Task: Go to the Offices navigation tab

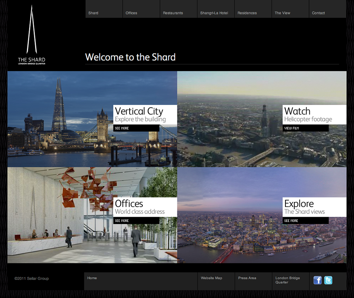Action: point(141,9)
